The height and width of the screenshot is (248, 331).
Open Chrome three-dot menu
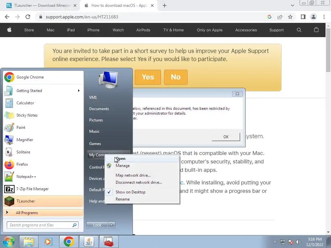[324, 17]
